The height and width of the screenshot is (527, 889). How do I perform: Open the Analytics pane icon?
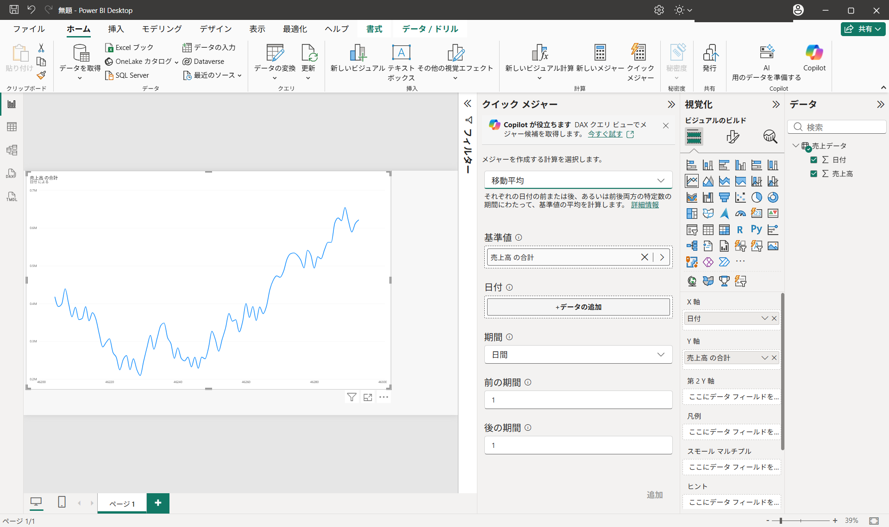pyautogui.click(x=770, y=137)
